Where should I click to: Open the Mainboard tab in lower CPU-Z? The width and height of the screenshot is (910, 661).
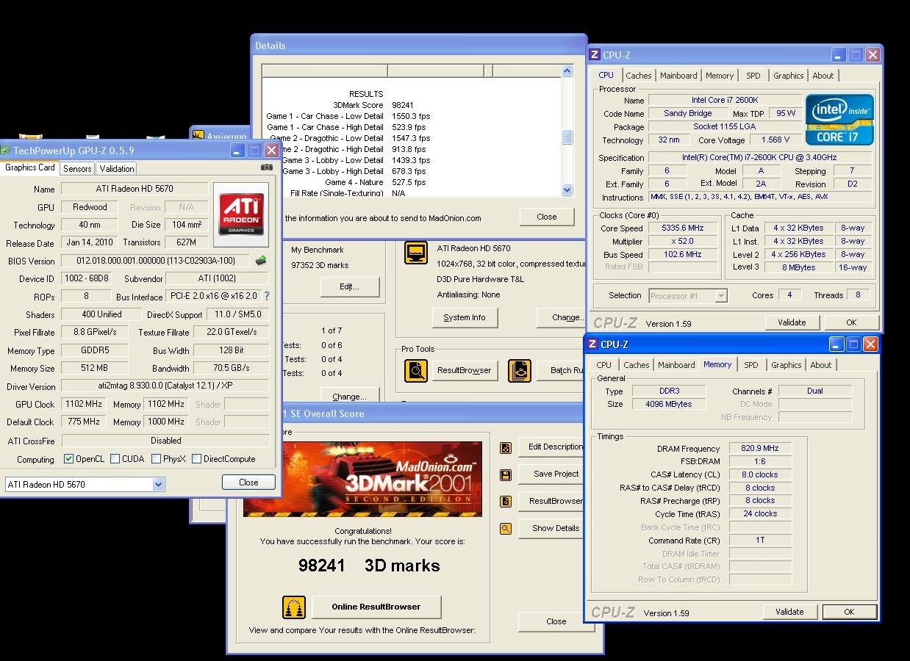(676, 365)
